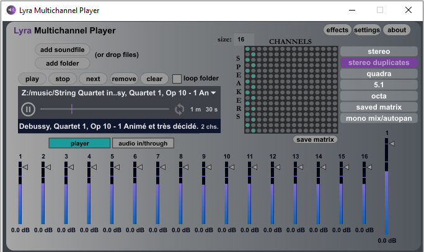
Task: Click the 0.0 dB value under channel 8
Action: pos(180,230)
